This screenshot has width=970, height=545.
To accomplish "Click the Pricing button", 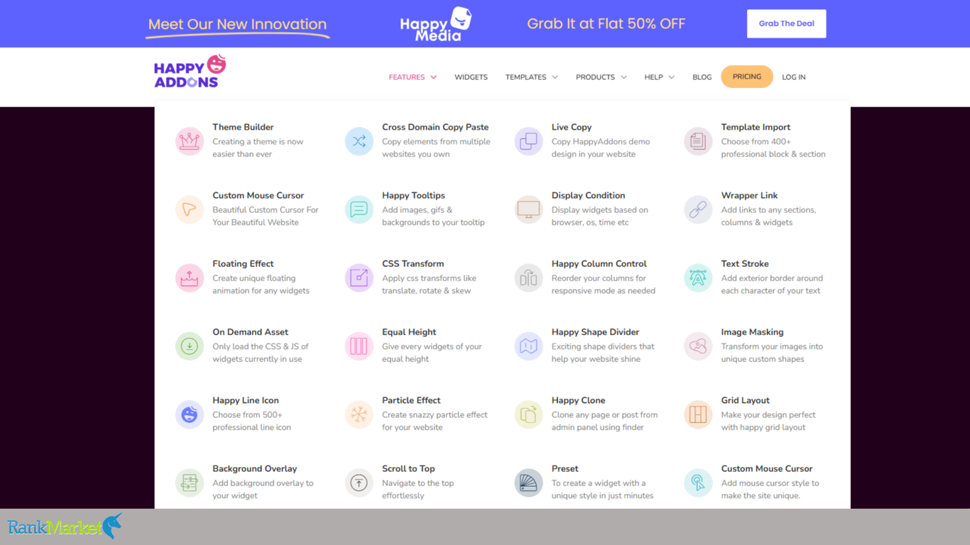I will click(747, 77).
